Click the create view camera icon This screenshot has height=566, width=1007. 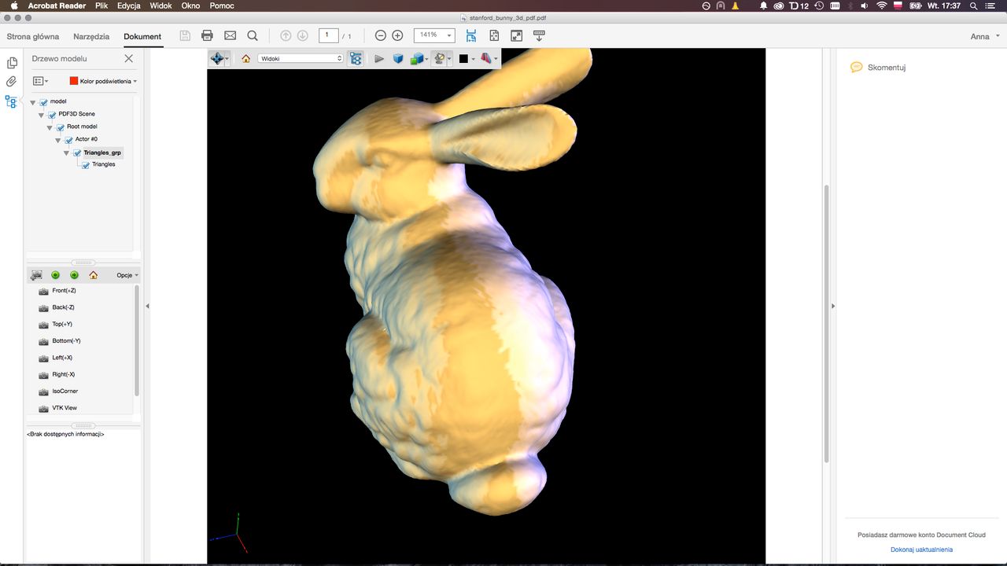36,275
